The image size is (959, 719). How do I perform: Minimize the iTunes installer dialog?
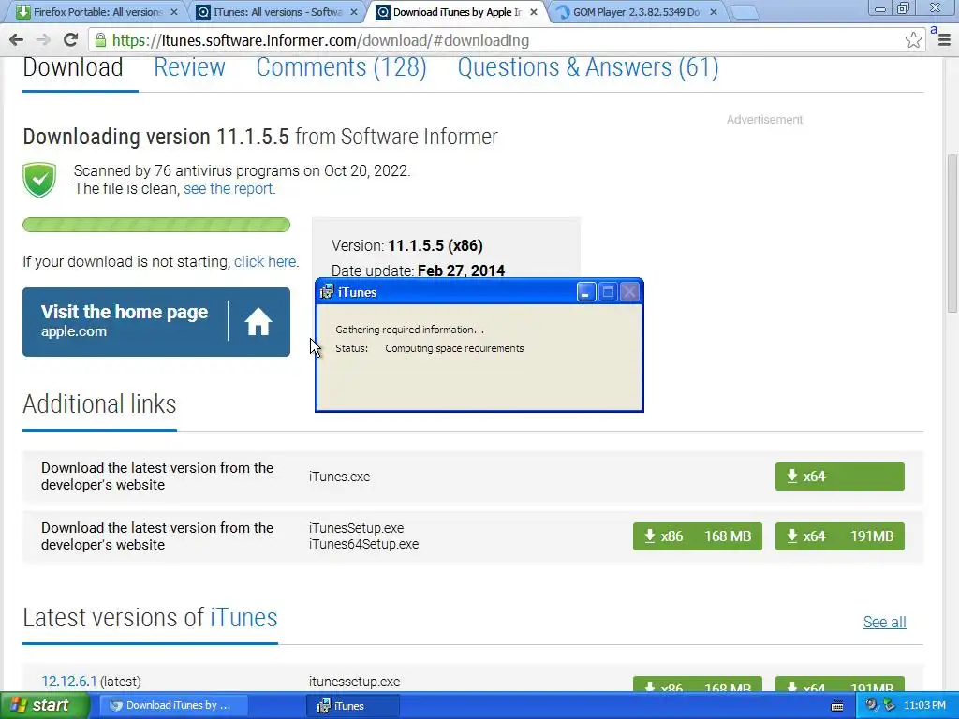click(x=586, y=292)
